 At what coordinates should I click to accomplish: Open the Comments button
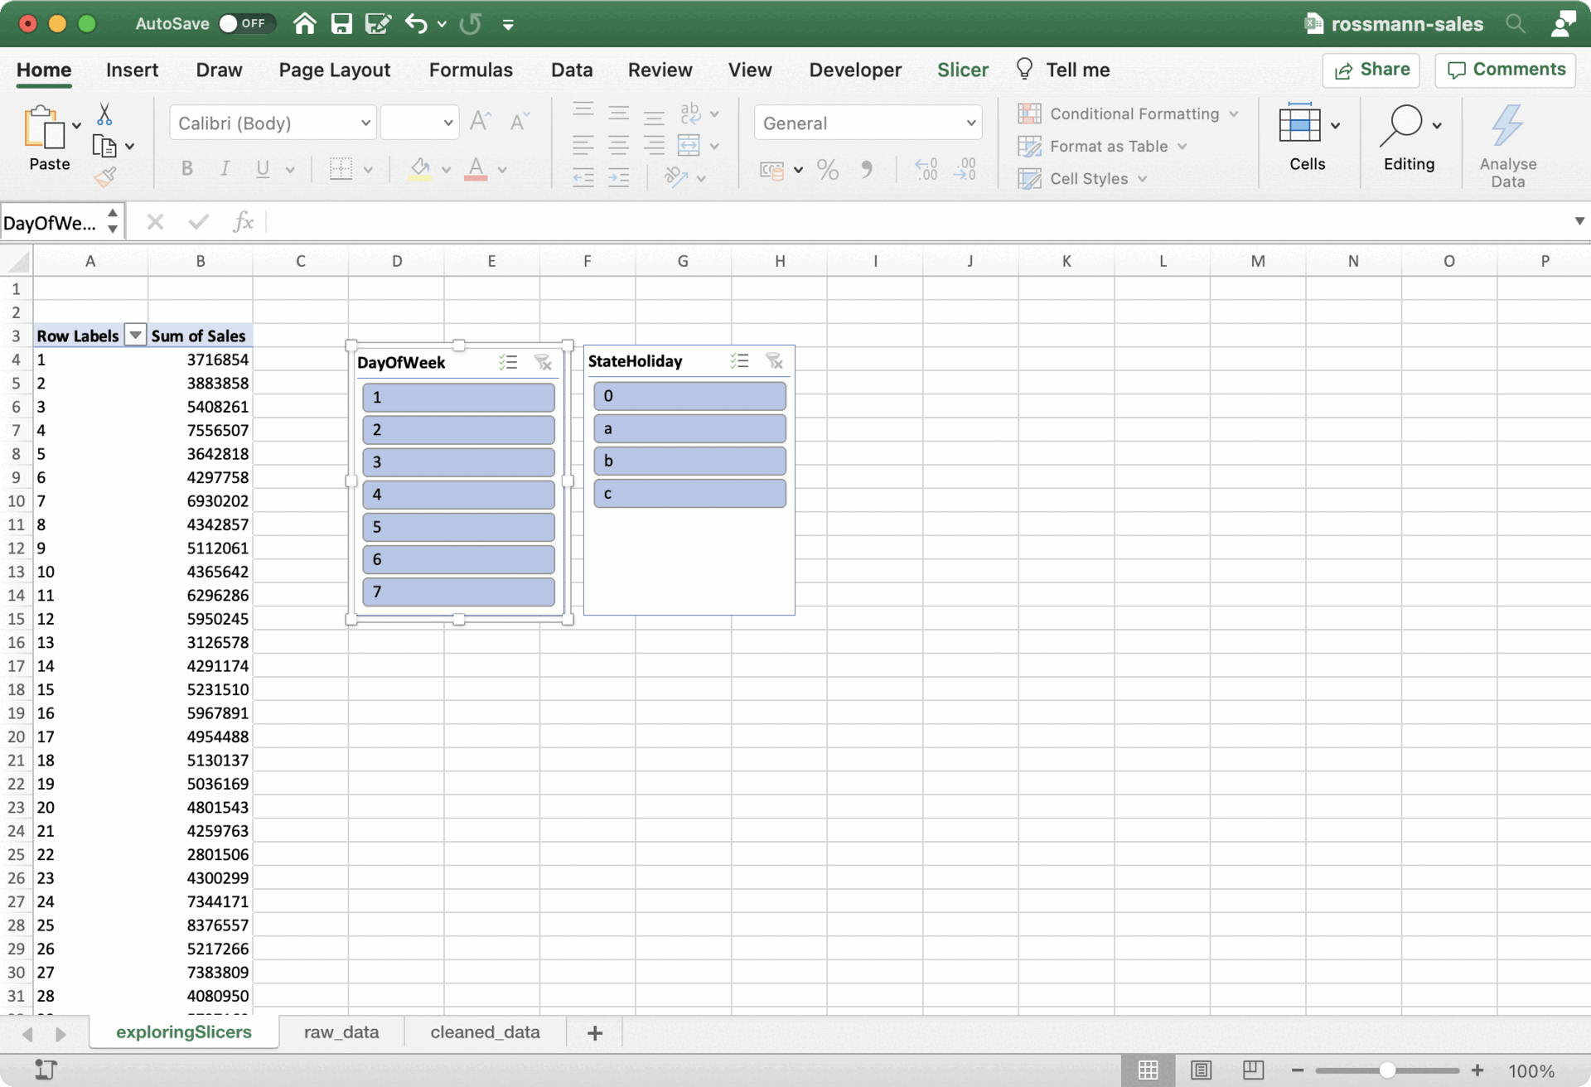pos(1506,70)
